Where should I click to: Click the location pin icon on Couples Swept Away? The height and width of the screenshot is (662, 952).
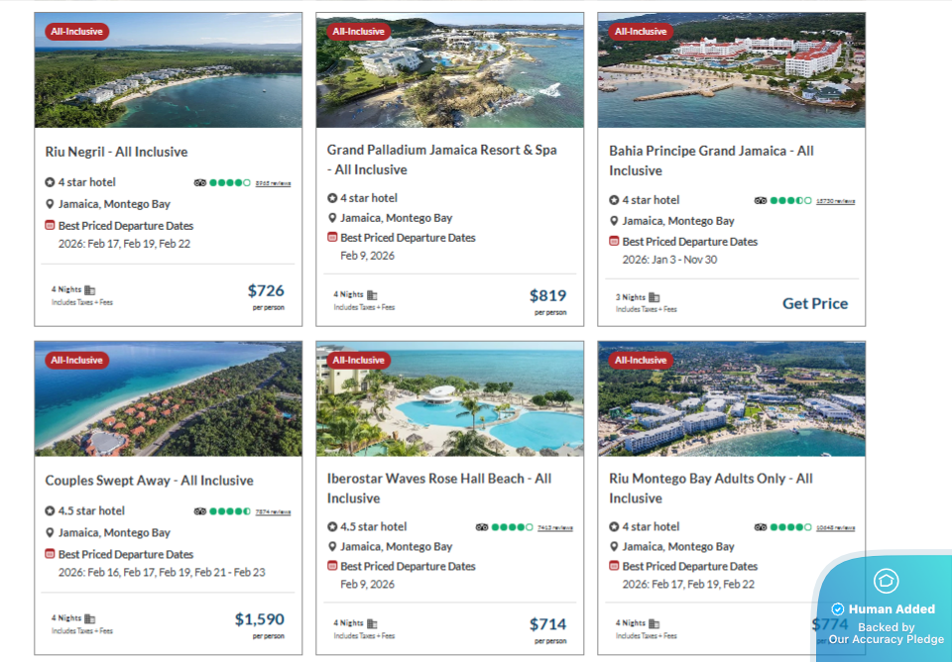[x=50, y=533]
